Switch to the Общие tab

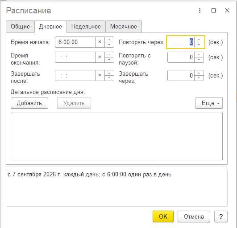[20, 27]
